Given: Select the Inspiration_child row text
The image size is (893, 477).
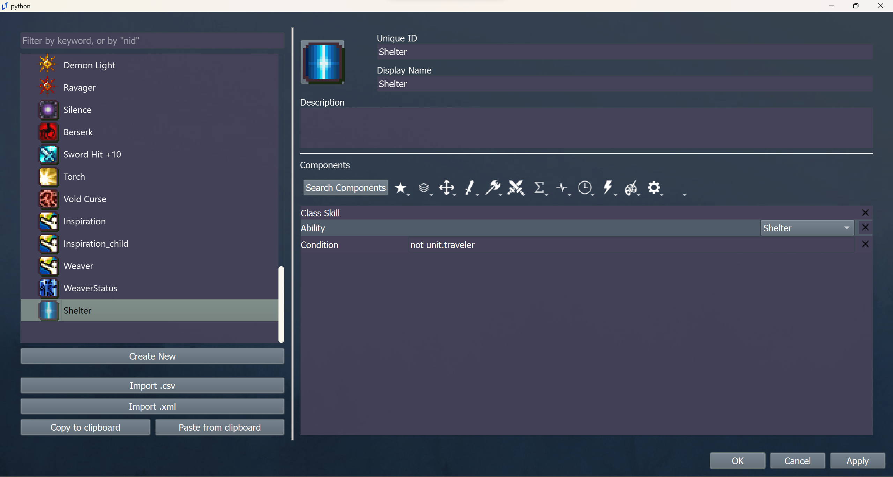Looking at the screenshot, I should pyautogui.click(x=96, y=244).
